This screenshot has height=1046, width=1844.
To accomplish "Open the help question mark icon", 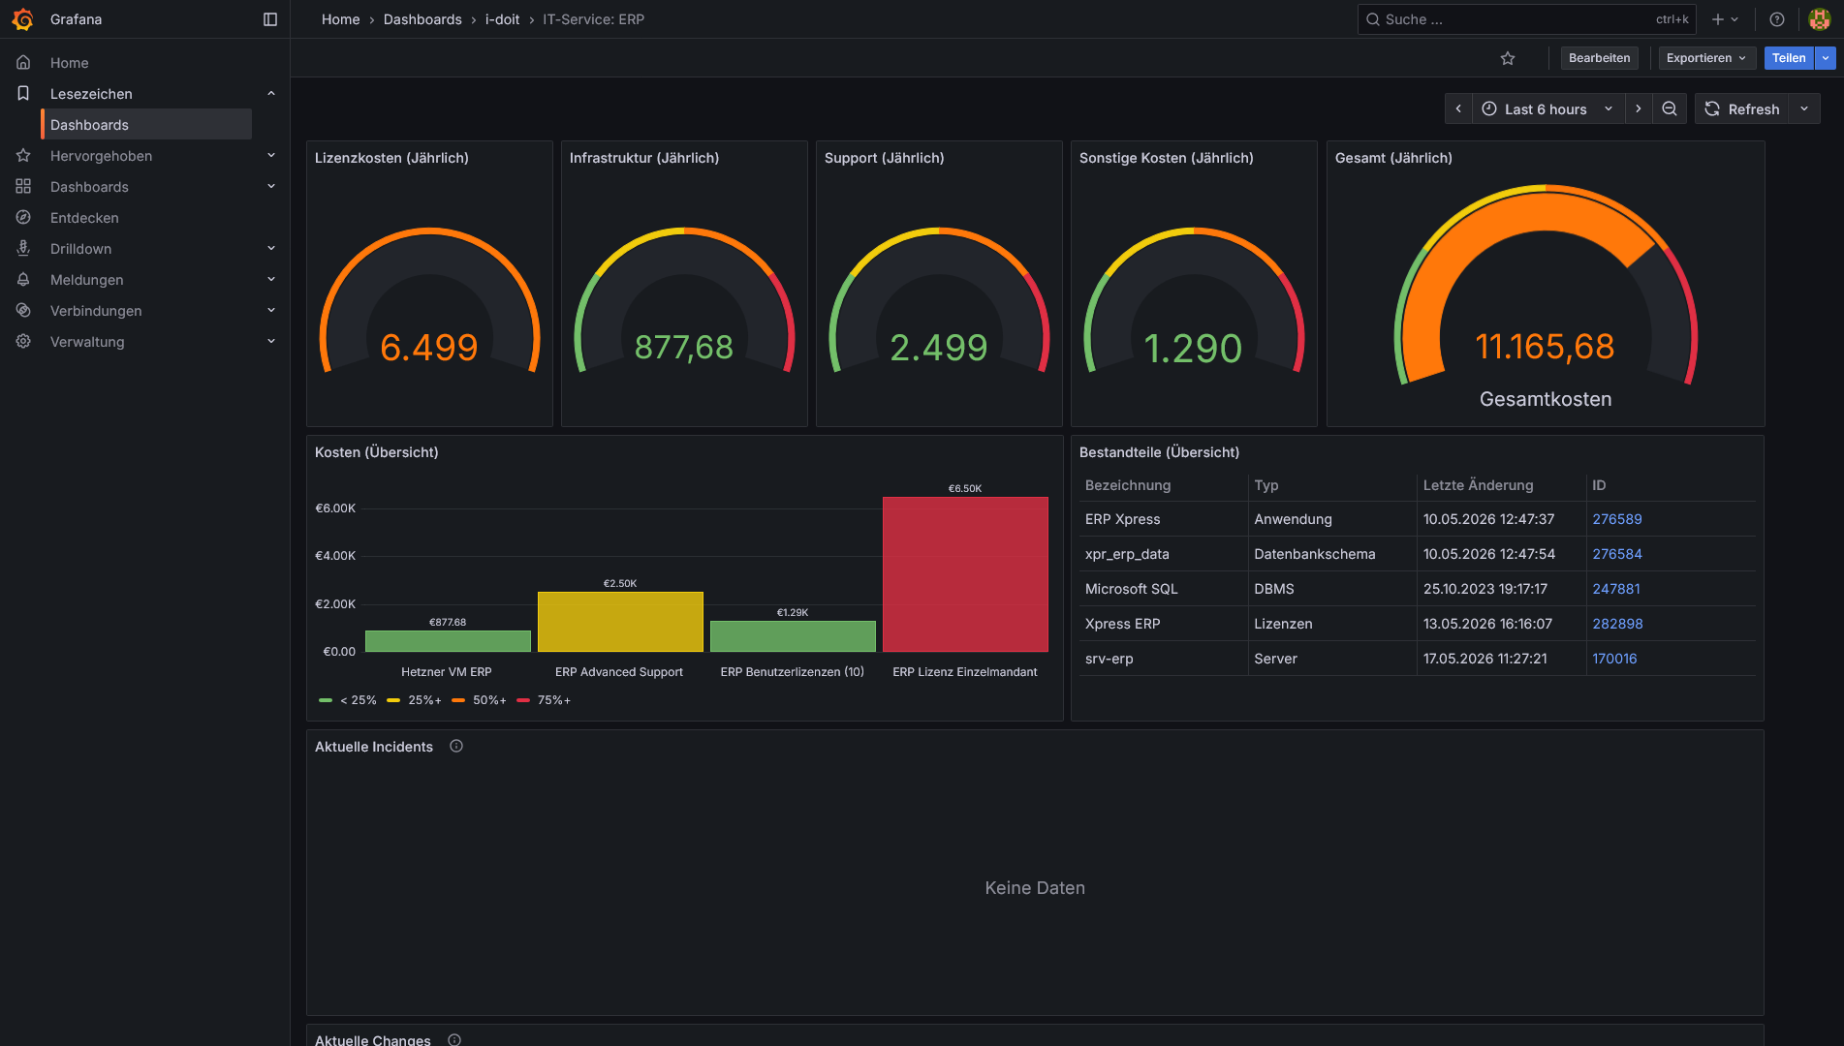I will pos(1777,19).
